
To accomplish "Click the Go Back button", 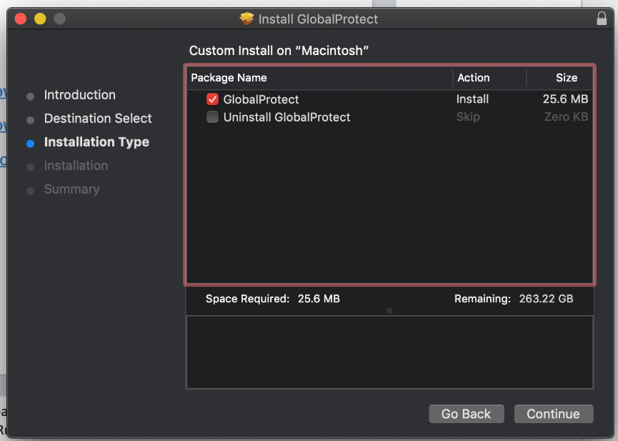I will (467, 414).
